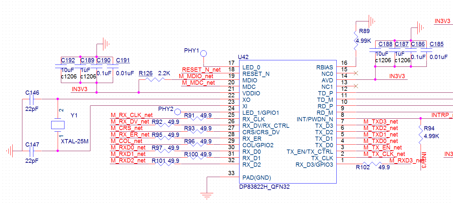Viewport: 453px width, 203px height.
Task: Click the M_TXD0_net net label
Action: tap(381, 141)
